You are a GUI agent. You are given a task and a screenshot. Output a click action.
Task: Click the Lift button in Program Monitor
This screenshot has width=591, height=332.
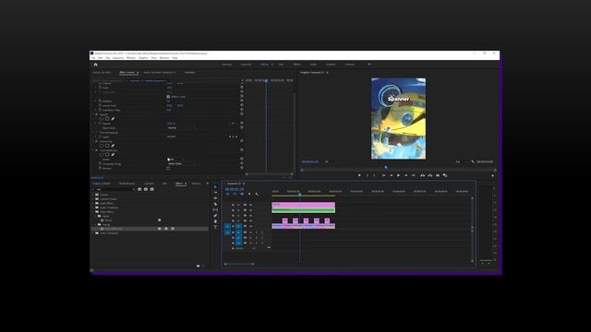pyautogui.click(x=423, y=175)
